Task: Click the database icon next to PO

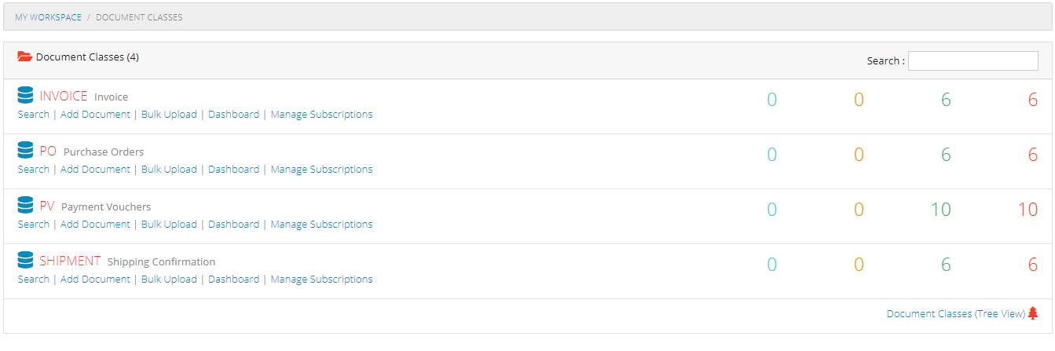Action: click(x=26, y=151)
